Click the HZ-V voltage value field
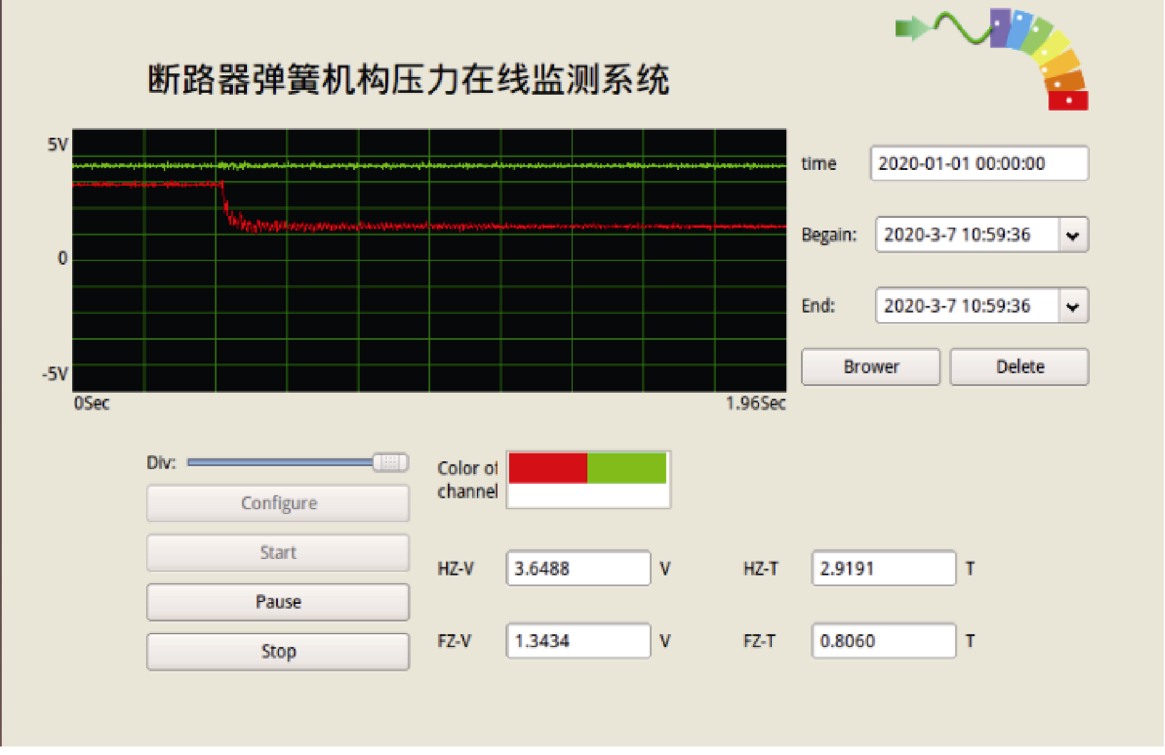The width and height of the screenshot is (1165, 755). coord(578,569)
